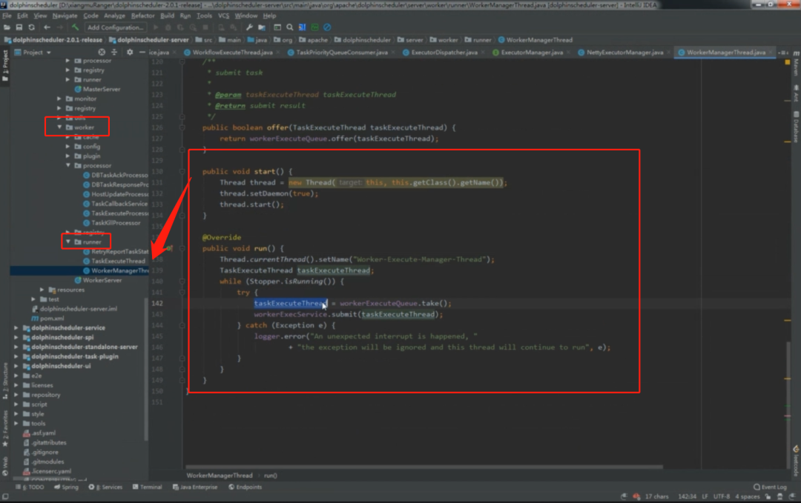This screenshot has height=503, width=801.
Task: Hide the Project panel with minus icon
Action: click(x=142, y=52)
